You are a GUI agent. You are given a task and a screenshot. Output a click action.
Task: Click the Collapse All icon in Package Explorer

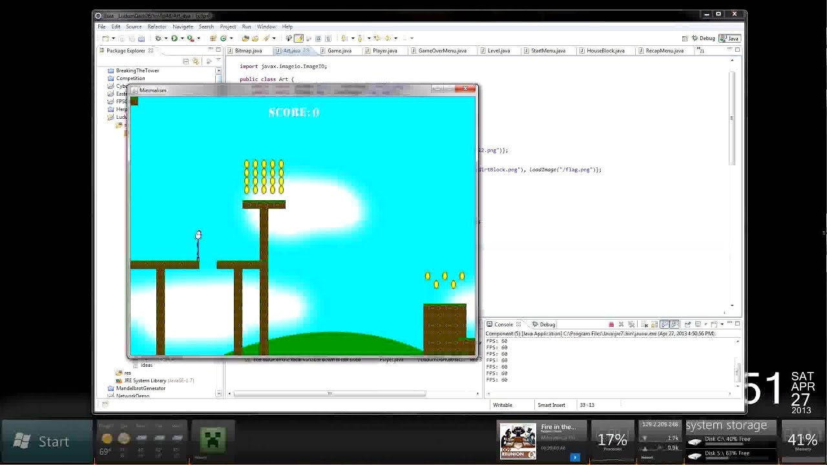pyautogui.click(x=185, y=61)
